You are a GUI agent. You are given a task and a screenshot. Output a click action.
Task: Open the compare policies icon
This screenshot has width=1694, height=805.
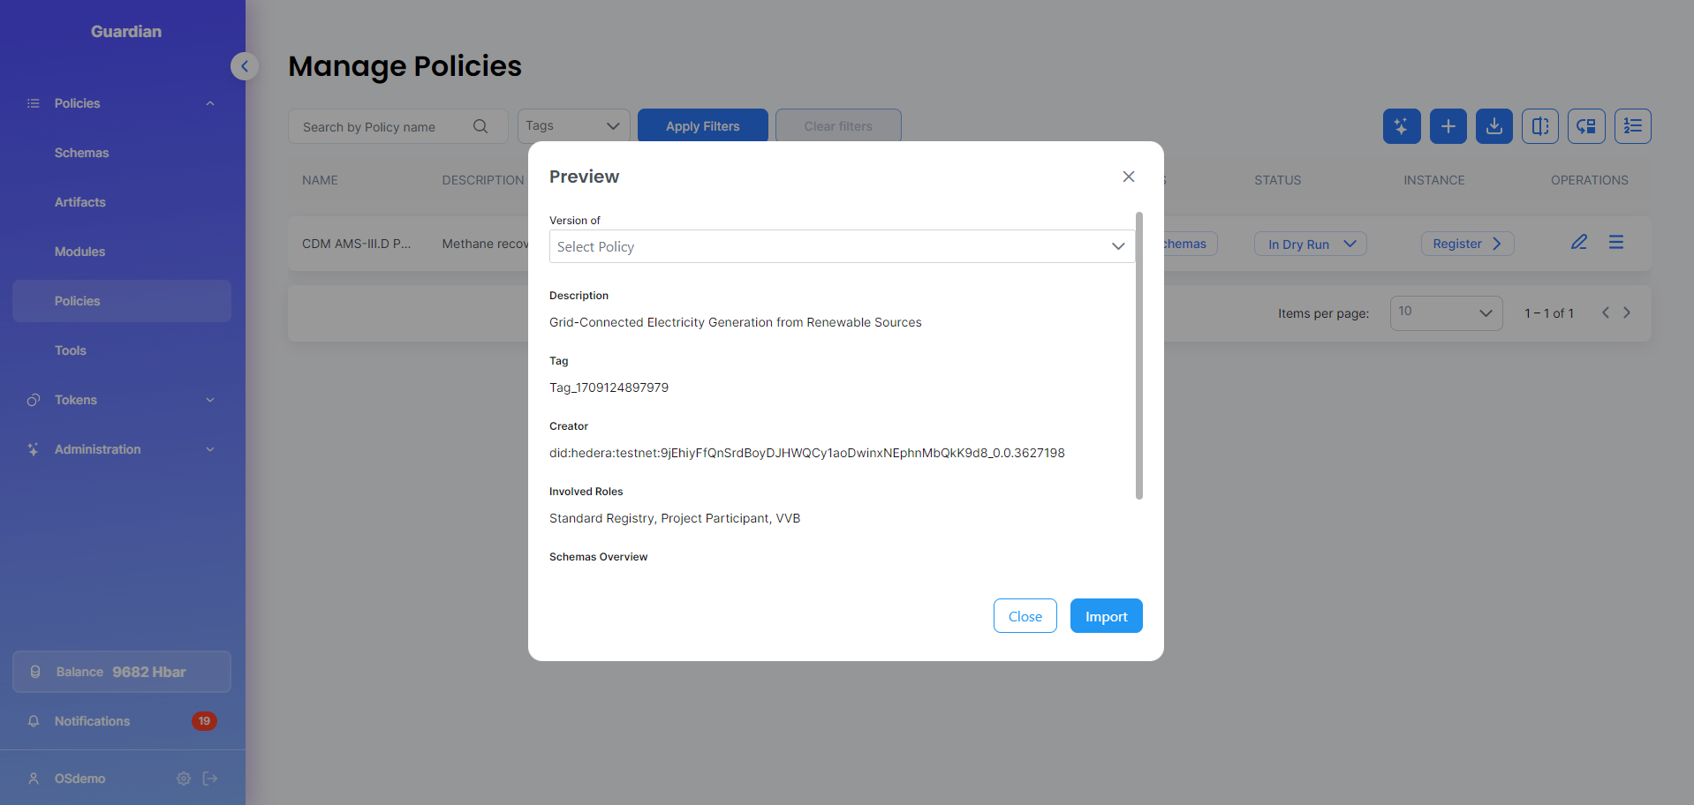click(1539, 126)
